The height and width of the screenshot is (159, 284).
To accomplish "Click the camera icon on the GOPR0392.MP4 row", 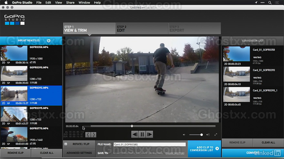I will [x=8, y=103].
